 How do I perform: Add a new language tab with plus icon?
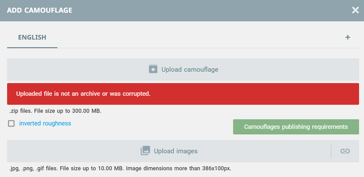click(x=348, y=37)
